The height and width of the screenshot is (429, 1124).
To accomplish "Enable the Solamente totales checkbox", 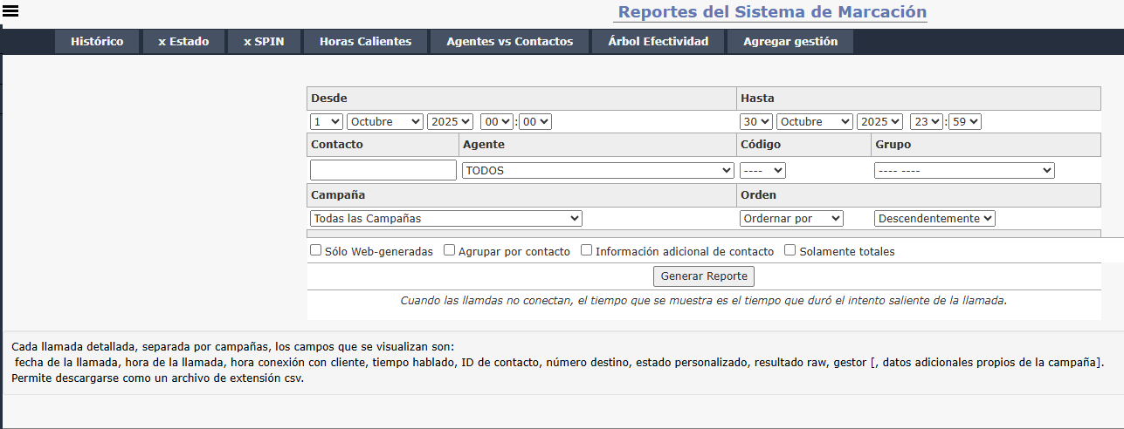I will (x=790, y=251).
